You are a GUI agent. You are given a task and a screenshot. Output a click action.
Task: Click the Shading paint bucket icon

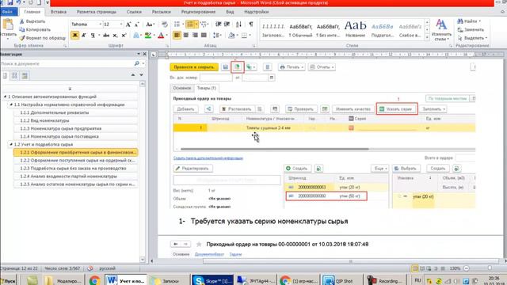click(231, 35)
